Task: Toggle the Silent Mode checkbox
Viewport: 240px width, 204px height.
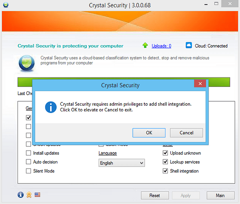Action: pos(29,171)
